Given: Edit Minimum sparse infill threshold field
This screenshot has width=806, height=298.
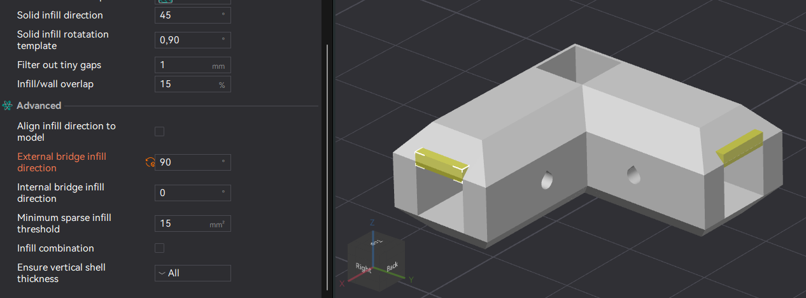Looking at the screenshot, I should pos(193,223).
